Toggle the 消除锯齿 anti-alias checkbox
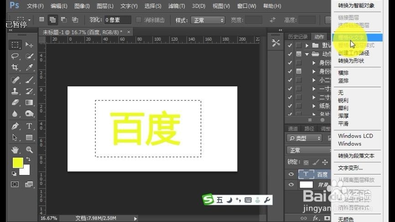The image size is (395, 222). coord(138,20)
